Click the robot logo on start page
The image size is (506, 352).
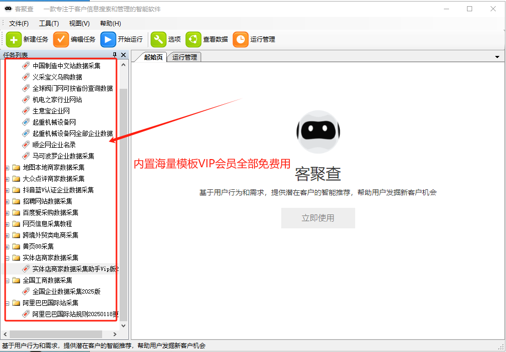click(318, 132)
